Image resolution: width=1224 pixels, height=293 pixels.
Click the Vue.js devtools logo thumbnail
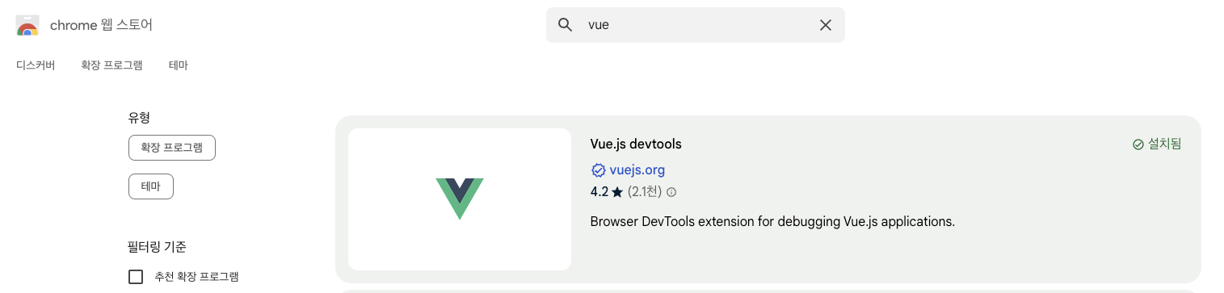point(460,199)
